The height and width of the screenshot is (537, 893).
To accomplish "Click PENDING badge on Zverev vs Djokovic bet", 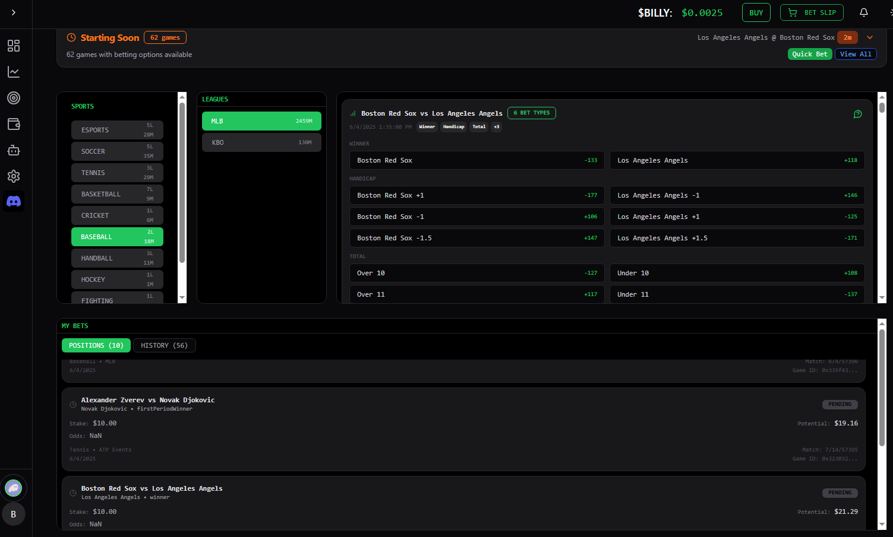I will (x=840, y=404).
